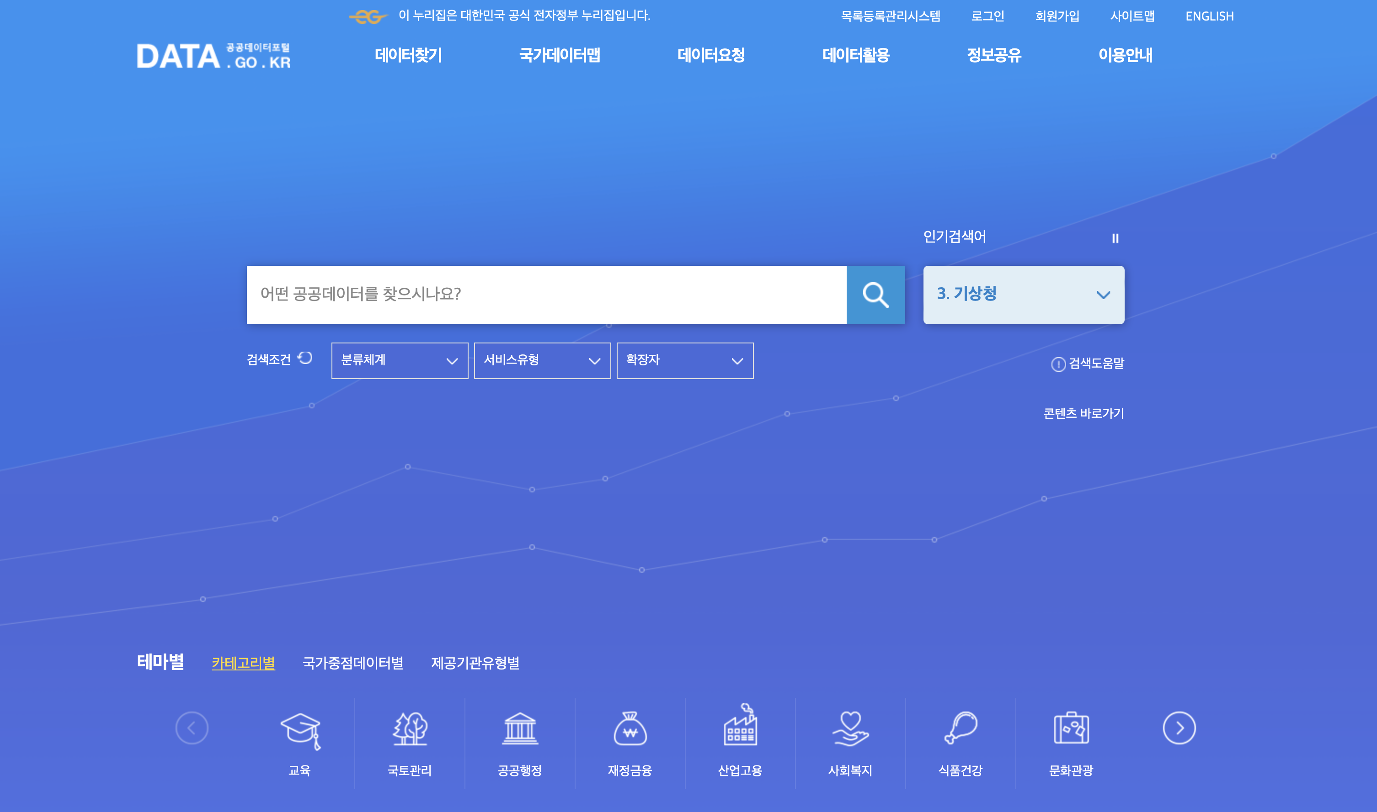Open the 국가데이터맵 menu

pyautogui.click(x=560, y=55)
